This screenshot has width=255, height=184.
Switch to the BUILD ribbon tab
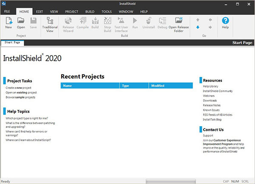[91, 11]
